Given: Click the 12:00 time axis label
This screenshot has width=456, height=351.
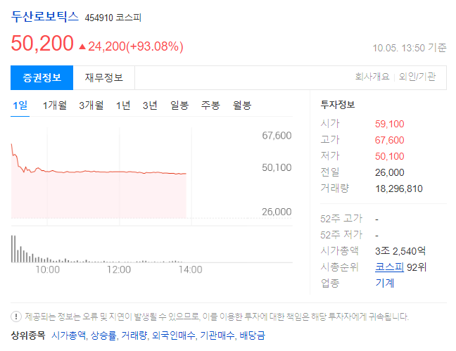Looking at the screenshot, I should coord(119,269).
